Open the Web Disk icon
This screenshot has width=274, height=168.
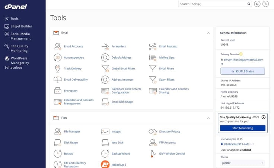105,143
